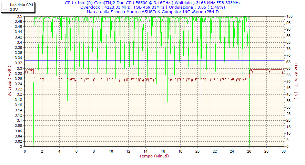Click the 30 minute tick on time axis
The width and height of the screenshot is (305, 165).
coord(284,151)
